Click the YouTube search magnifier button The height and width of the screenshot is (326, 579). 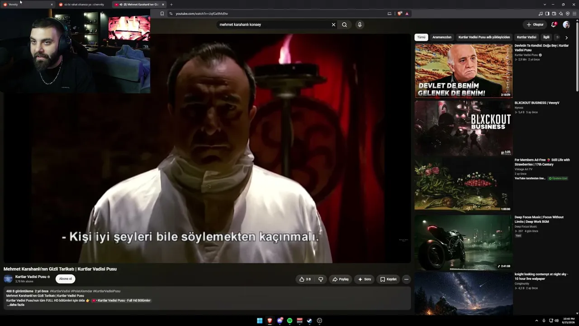click(344, 25)
